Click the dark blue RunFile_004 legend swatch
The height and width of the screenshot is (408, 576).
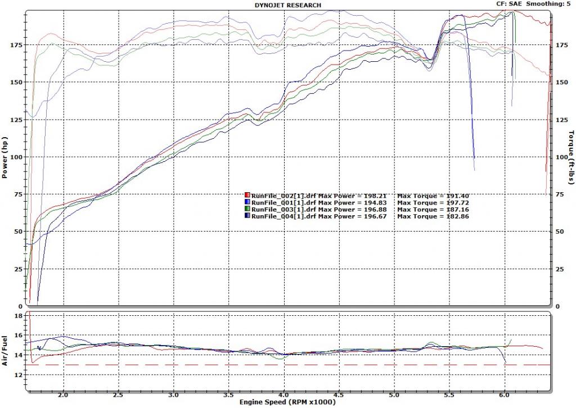click(x=247, y=216)
